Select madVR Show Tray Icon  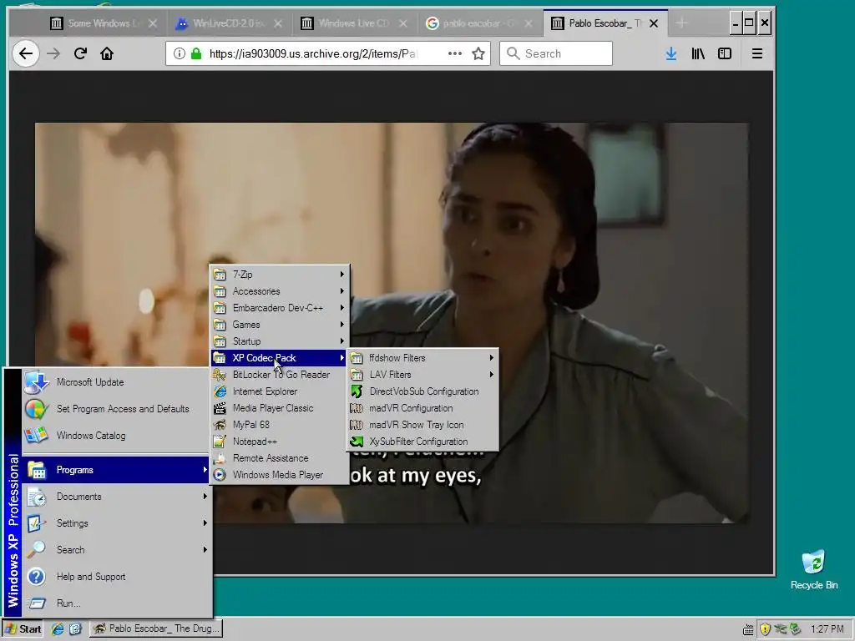pyautogui.click(x=422, y=425)
